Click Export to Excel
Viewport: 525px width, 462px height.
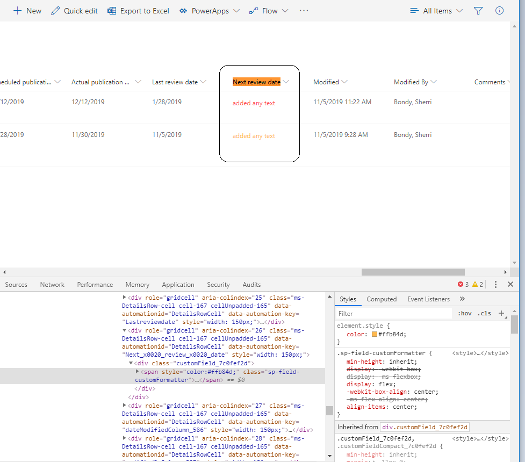138,10
